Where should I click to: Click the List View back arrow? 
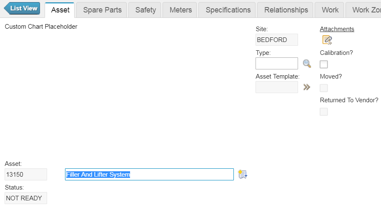click(x=22, y=8)
